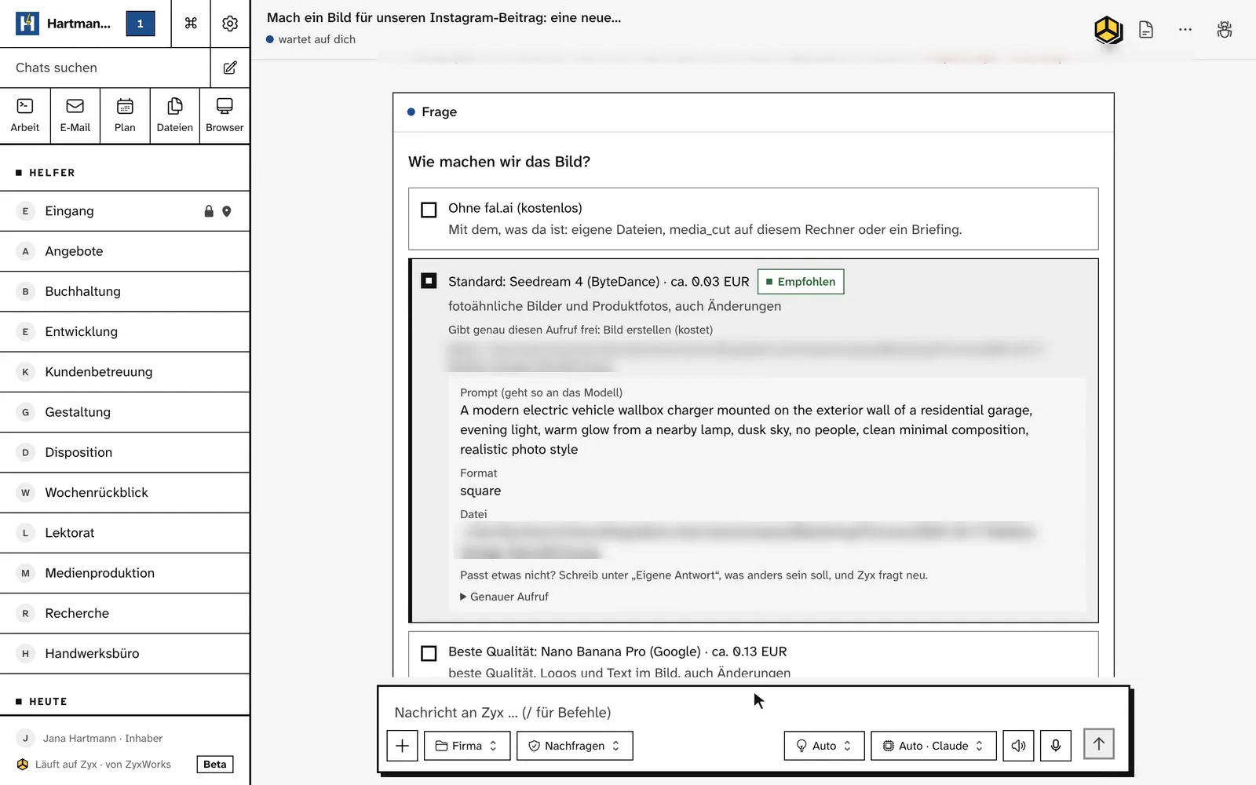Start voice input with microphone
The image size is (1256, 785).
point(1056,746)
